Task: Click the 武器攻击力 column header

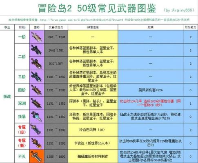Action: tap(56, 27)
